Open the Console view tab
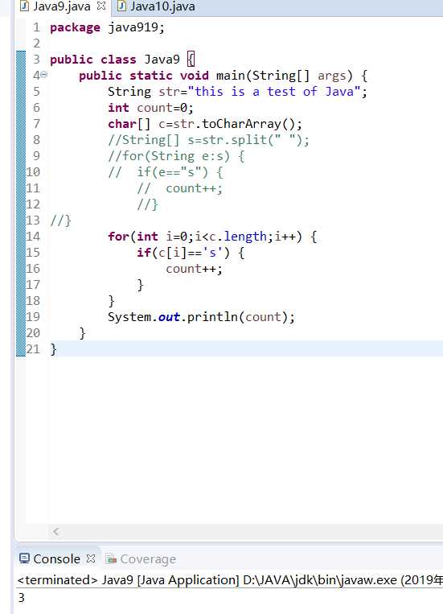Image resolution: width=443 pixels, height=614 pixels. click(x=56, y=558)
